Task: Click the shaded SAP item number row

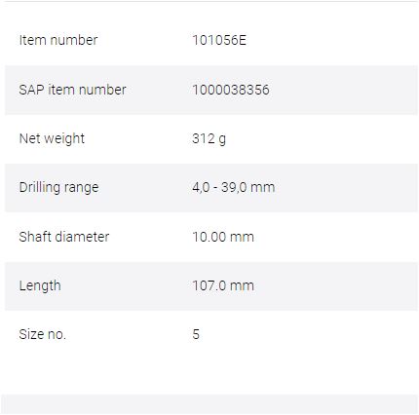Action: [x=211, y=90]
